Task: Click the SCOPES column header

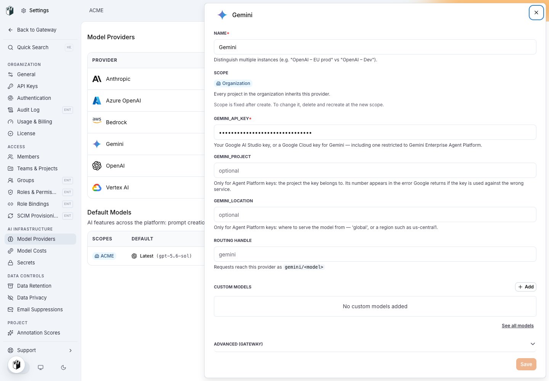Action: click(102, 239)
